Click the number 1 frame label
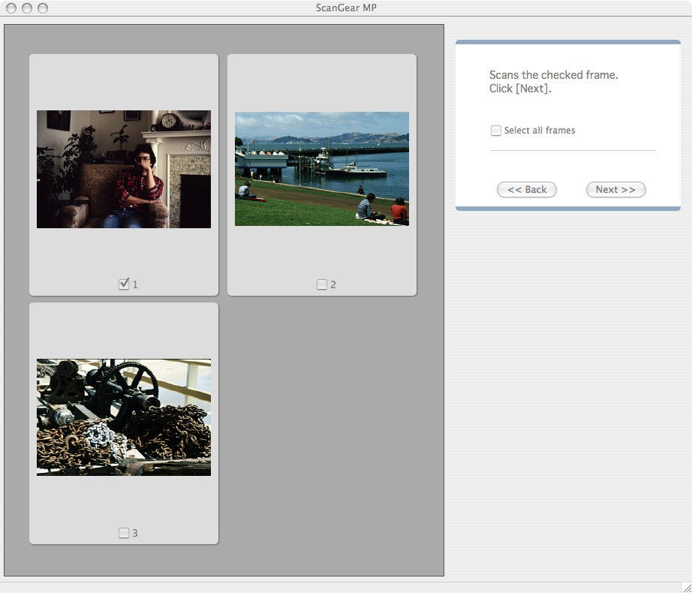Viewport: 692px width, 593px height. tap(135, 285)
